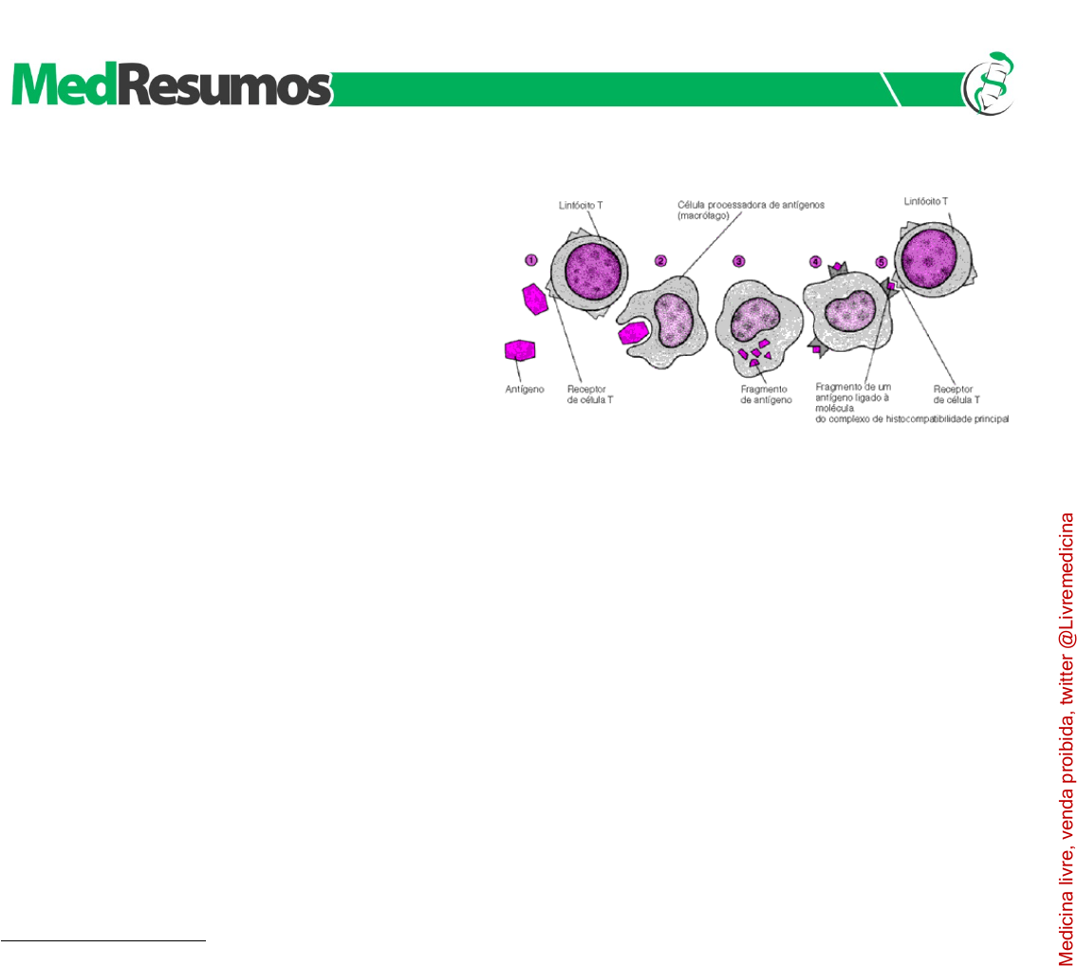This screenshot has width=1077, height=966.
Task: Click the snake emblem icon in header
Action: [989, 84]
